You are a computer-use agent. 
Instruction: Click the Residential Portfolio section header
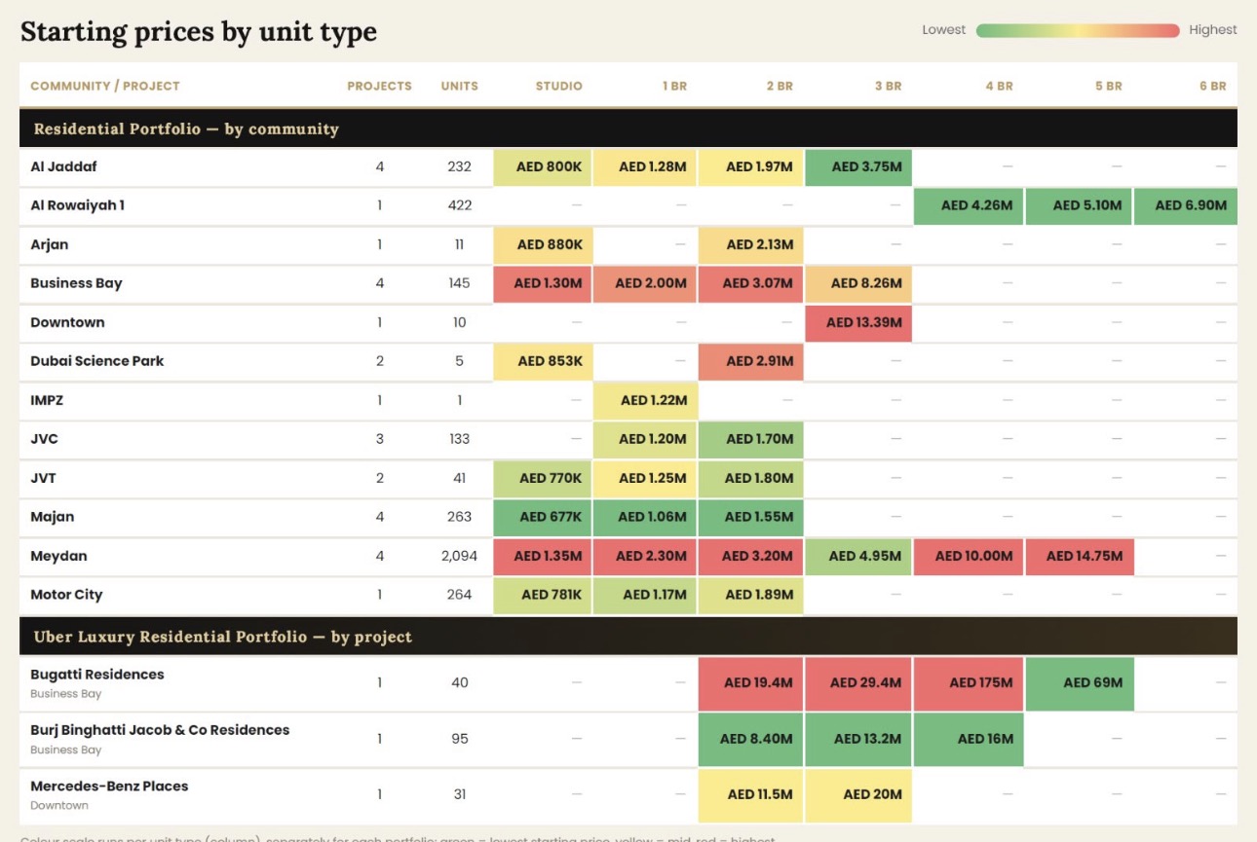(x=628, y=128)
